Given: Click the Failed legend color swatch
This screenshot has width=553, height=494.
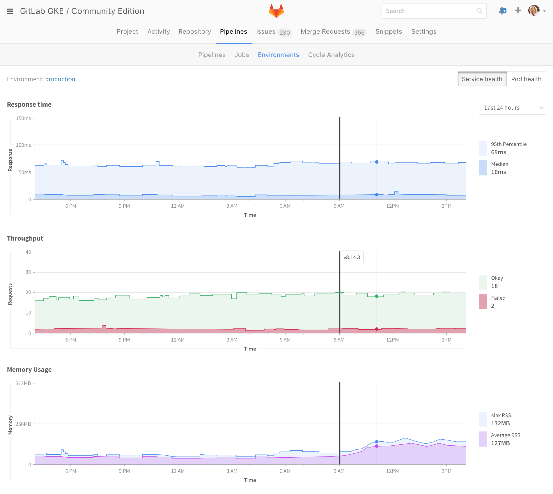Looking at the screenshot, I should point(483,302).
